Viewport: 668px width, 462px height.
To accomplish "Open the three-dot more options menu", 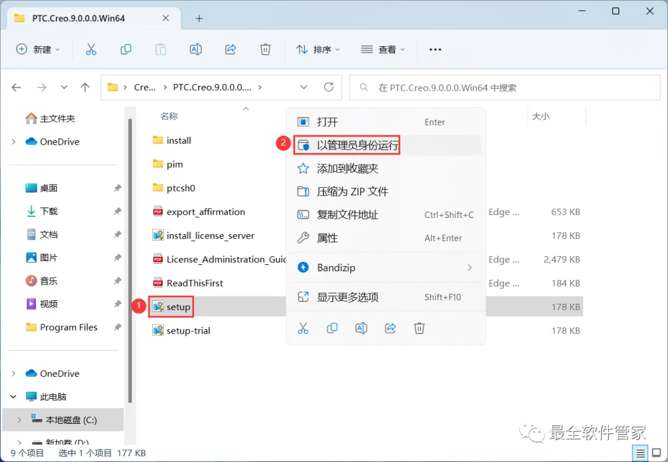I will [435, 50].
